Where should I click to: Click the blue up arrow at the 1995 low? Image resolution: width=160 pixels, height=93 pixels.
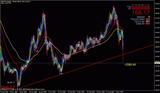[20, 84]
